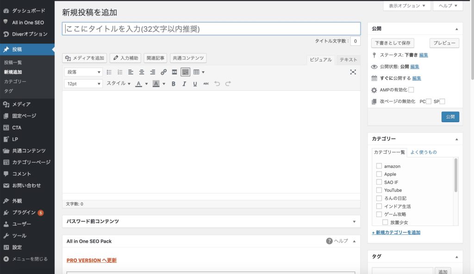Screen dimensions: 474x274
Task: Open the 12pt font size dropdown
Action: click(x=83, y=84)
